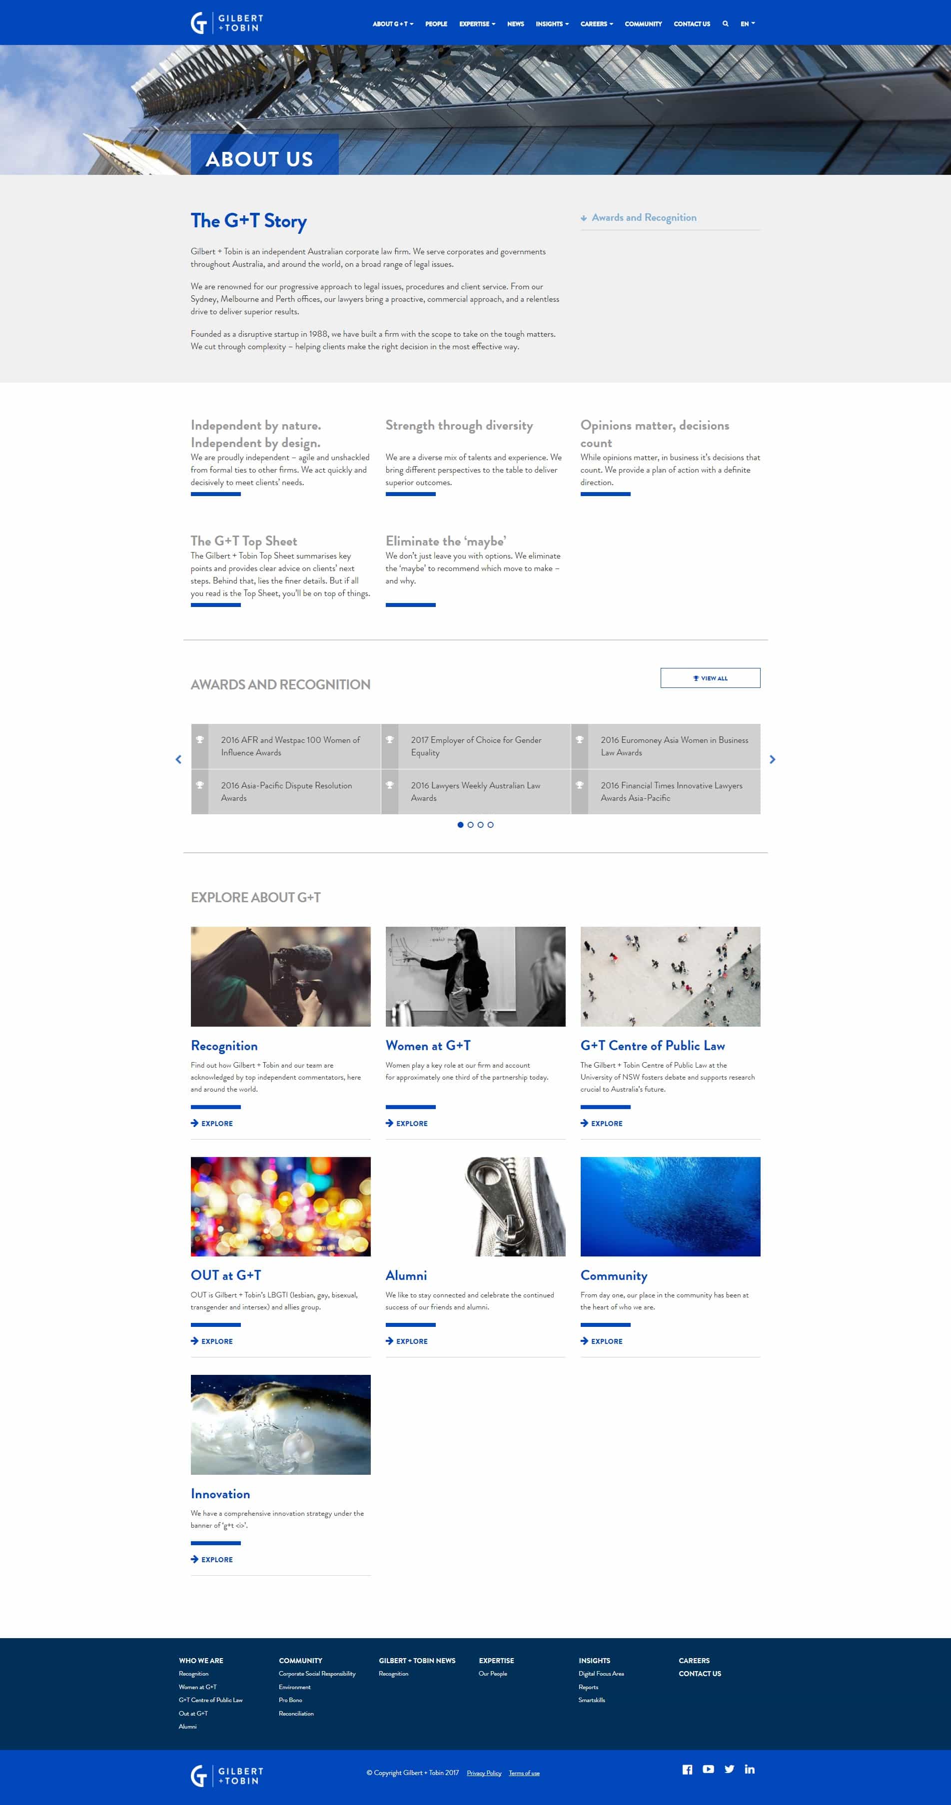Select the second carousel page dot

tap(470, 825)
